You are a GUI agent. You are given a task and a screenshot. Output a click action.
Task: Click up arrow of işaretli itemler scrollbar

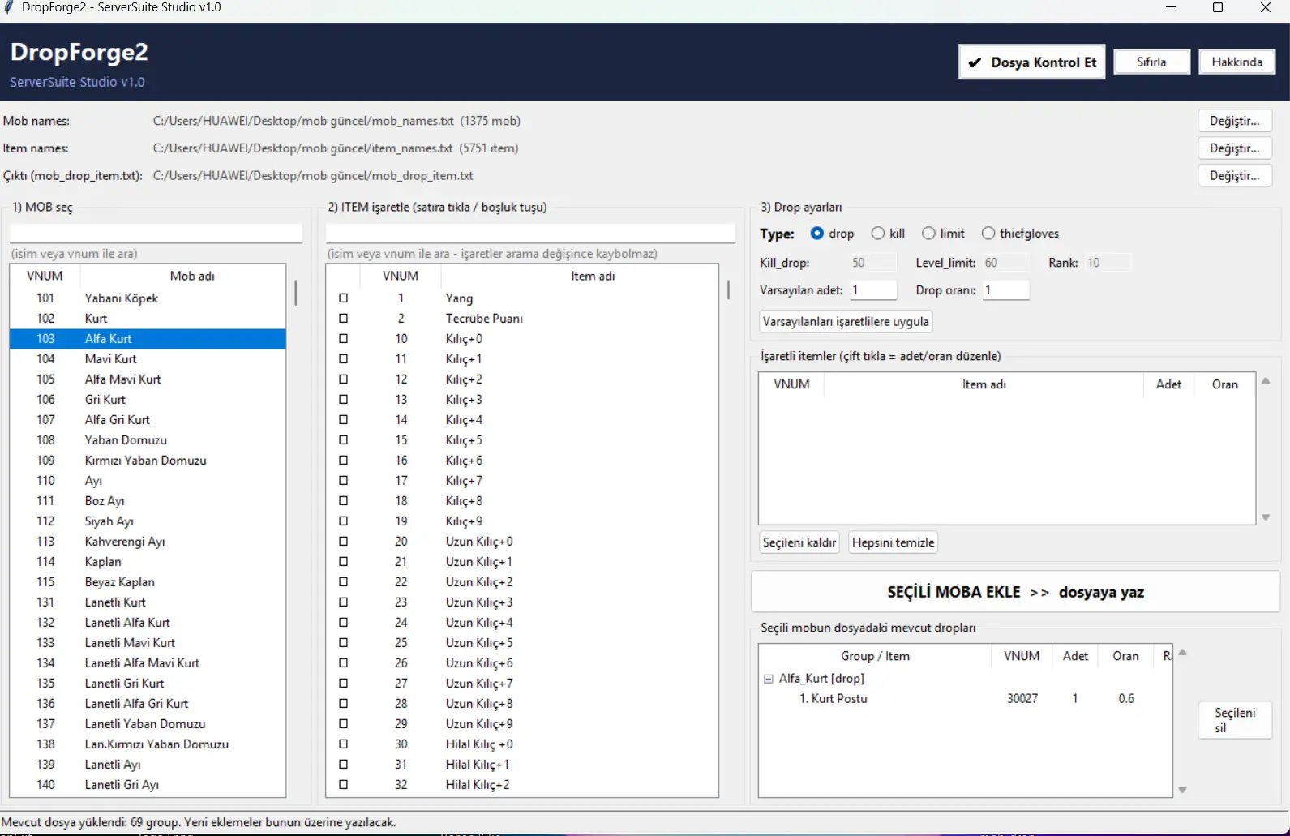pyautogui.click(x=1266, y=381)
